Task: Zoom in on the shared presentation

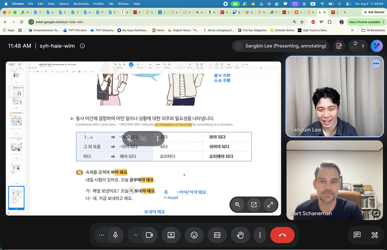Action: point(238,205)
